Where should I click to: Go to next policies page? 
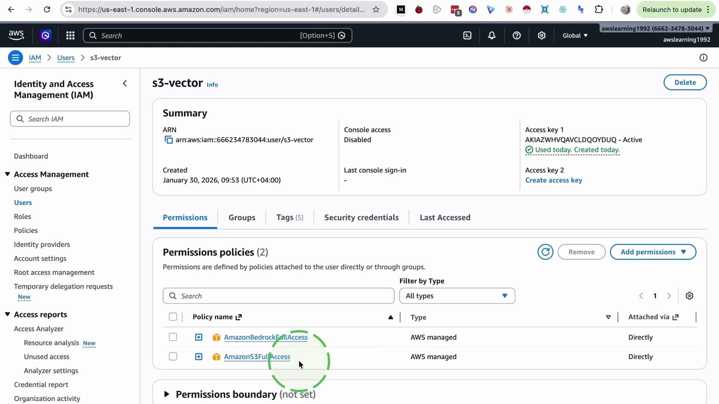click(x=669, y=296)
